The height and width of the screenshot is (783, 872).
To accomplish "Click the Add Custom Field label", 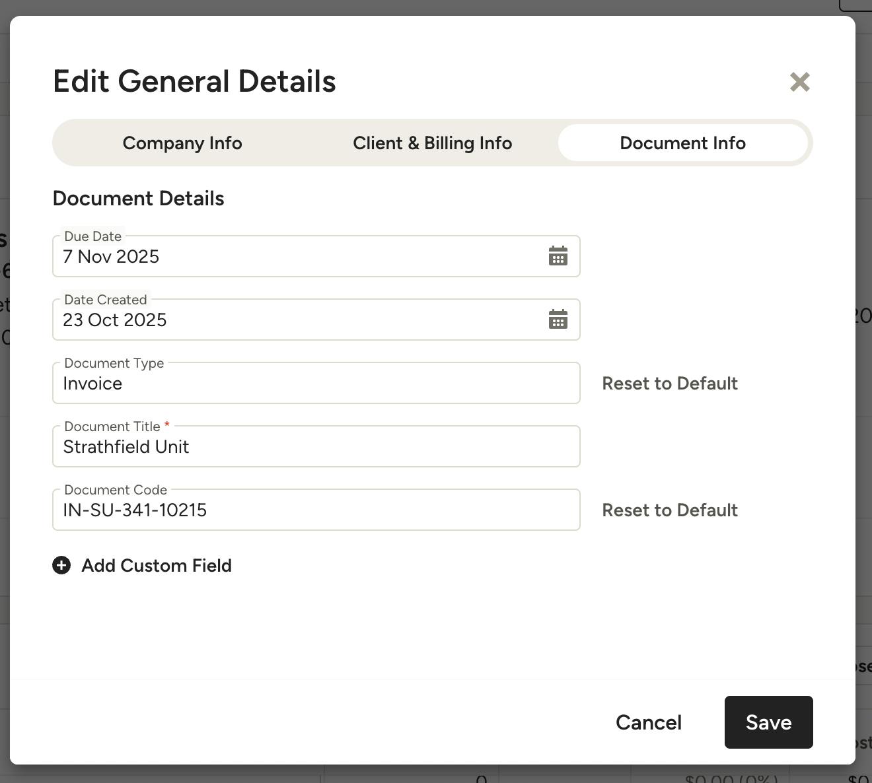I will click(157, 566).
